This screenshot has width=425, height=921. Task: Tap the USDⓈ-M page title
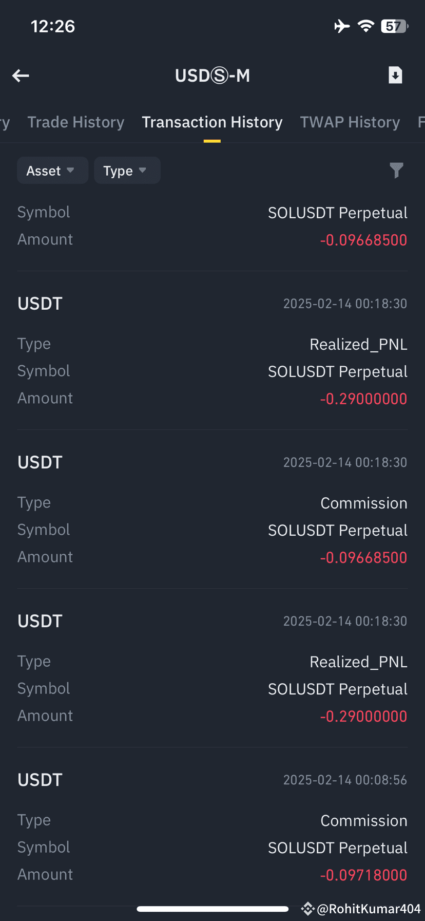coord(212,76)
